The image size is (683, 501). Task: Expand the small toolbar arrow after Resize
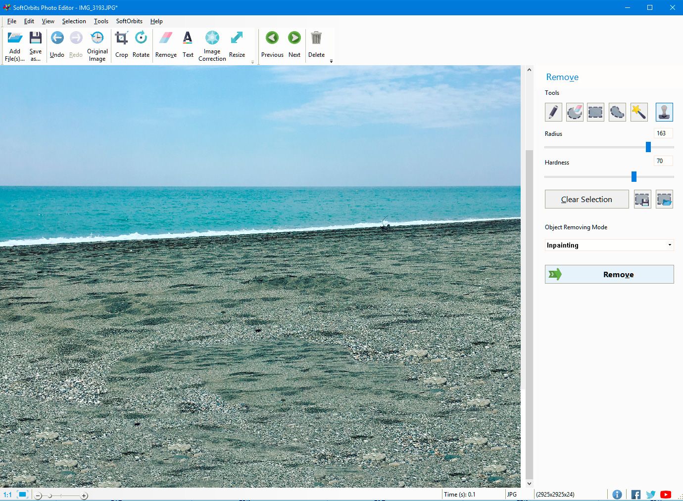coord(252,62)
